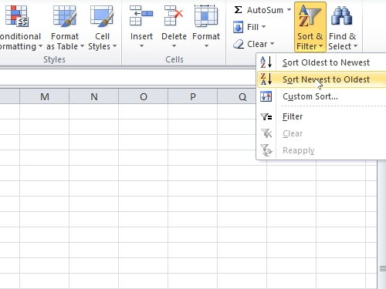Screen dimensions: 386x289
Task: Select column N header
Action: pyautogui.click(x=94, y=96)
